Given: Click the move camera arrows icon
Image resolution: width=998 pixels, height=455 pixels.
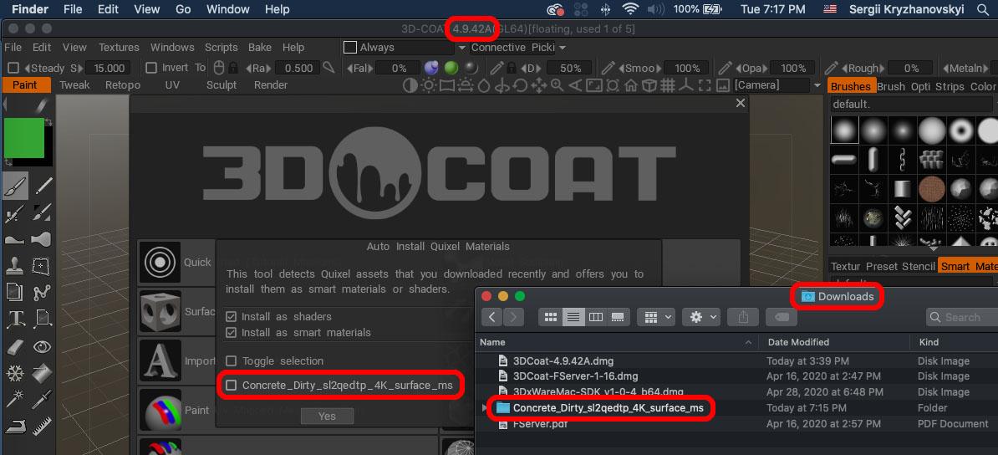Looking at the screenshot, I should click(x=539, y=85).
